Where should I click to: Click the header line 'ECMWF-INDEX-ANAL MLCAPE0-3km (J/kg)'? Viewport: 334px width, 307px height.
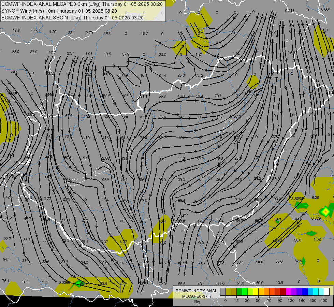pyautogui.click(x=82, y=4)
